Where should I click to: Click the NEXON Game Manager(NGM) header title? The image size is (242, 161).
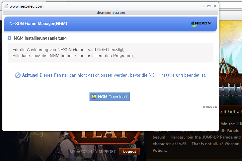coord(38,23)
